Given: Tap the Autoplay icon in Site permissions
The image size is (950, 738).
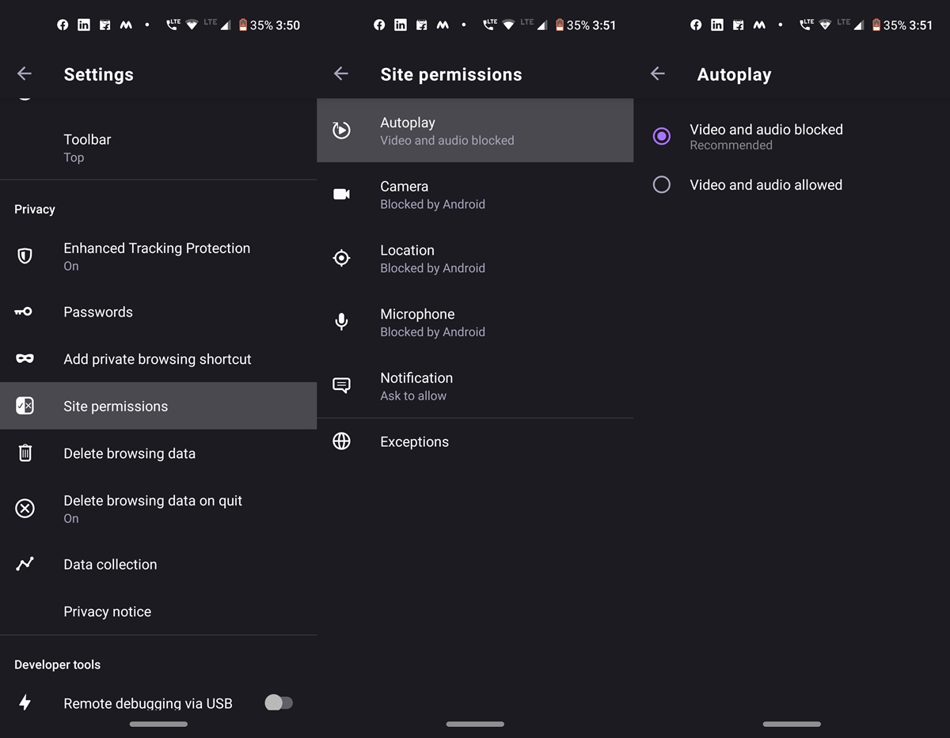Looking at the screenshot, I should click(x=341, y=130).
